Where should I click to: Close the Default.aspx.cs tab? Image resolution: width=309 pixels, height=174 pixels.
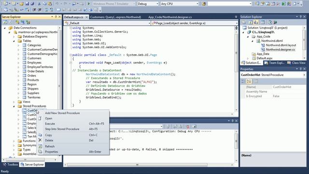86,17
